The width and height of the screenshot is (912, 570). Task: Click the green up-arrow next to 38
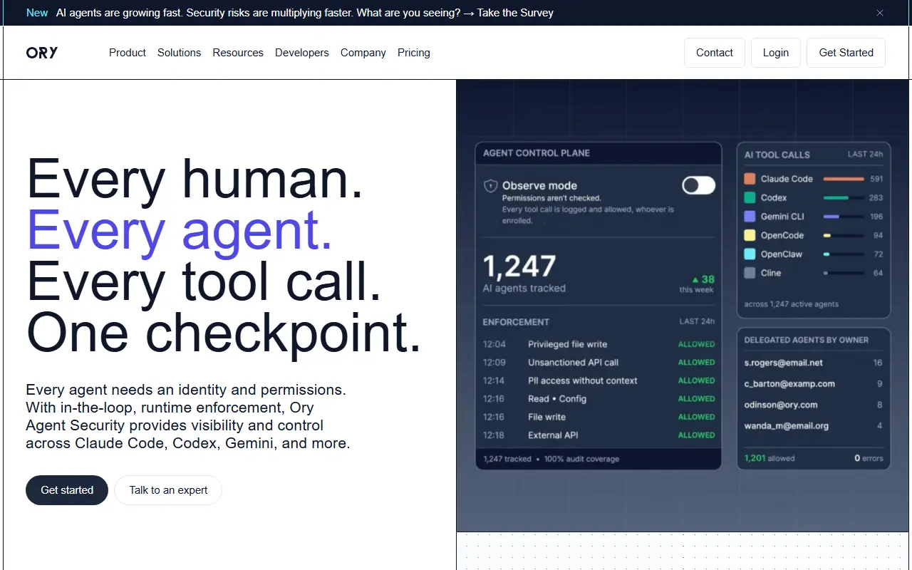[x=695, y=280]
